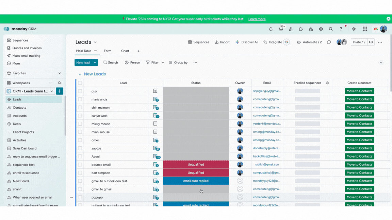
Task: Expand the Favorites section
Action: coord(60,73)
